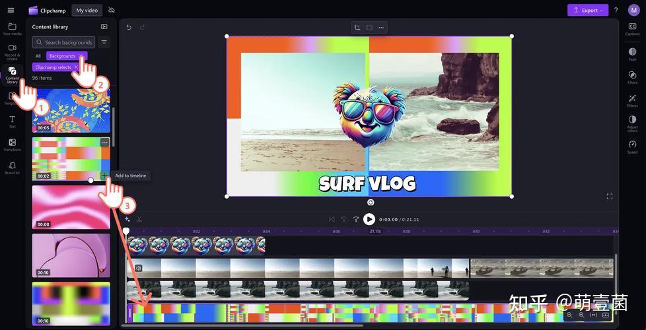Click the Fit tool in floating toolbar

369,28
